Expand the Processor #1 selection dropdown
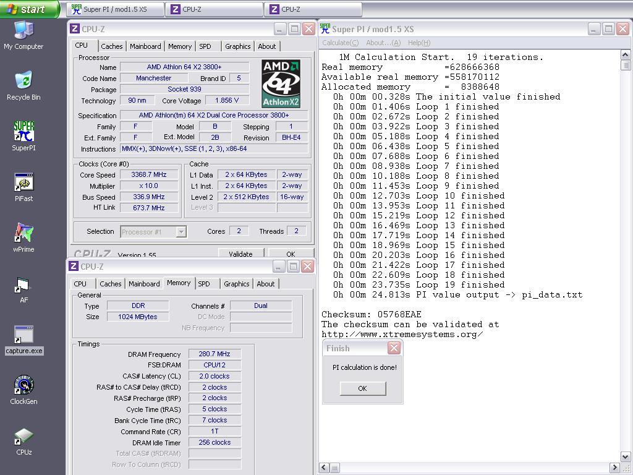 tap(181, 232)
